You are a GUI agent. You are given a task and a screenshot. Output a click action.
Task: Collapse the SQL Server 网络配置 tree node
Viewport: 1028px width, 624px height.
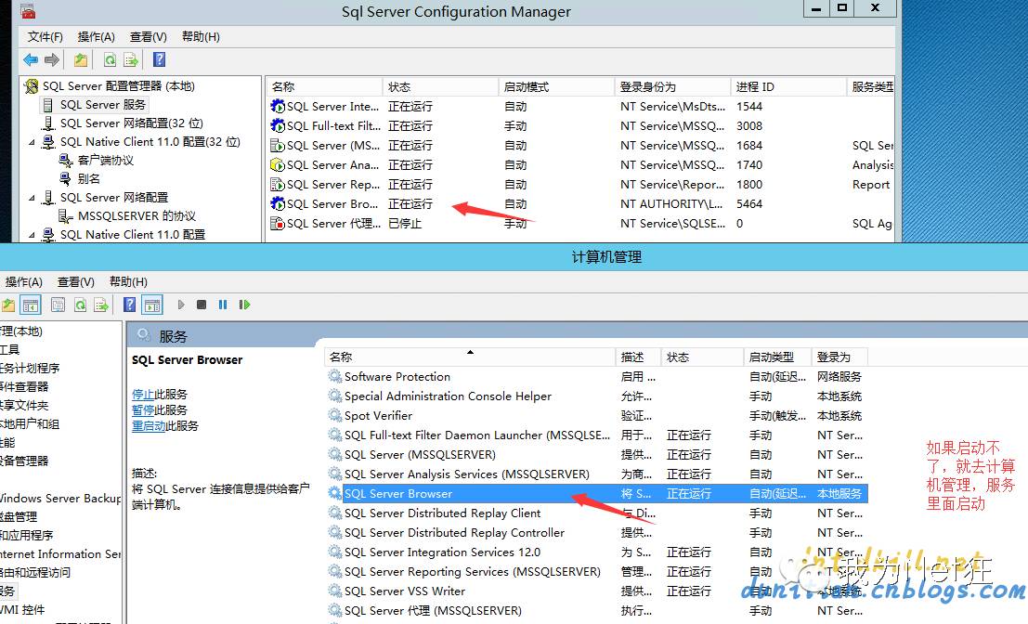coord(32,198)
